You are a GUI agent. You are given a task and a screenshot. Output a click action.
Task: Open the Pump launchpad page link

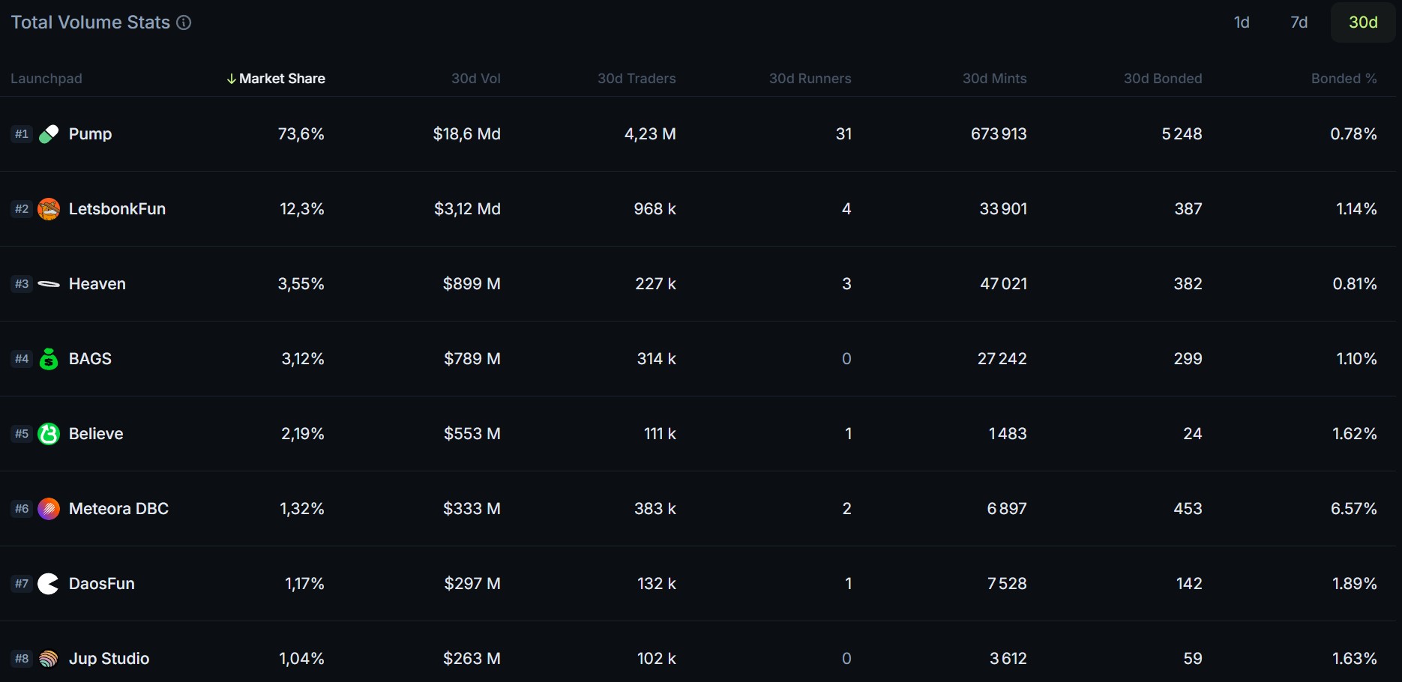pos(91,133)
